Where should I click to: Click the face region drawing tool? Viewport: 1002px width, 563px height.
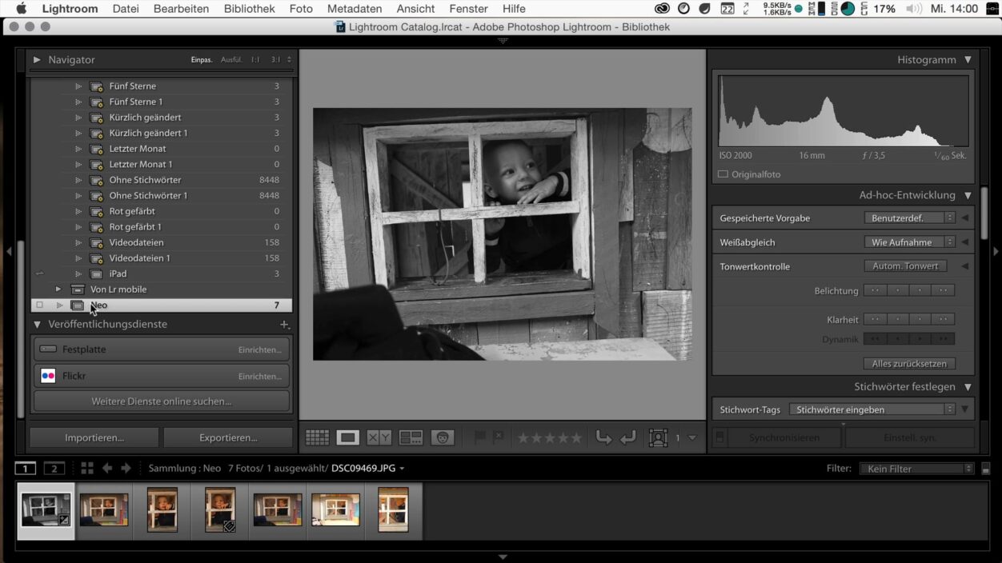click(658, 437)
